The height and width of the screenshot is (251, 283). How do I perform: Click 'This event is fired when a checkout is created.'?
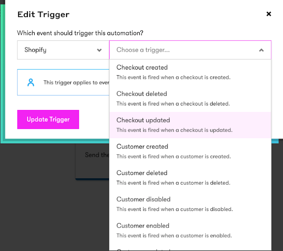coord(173,78)
